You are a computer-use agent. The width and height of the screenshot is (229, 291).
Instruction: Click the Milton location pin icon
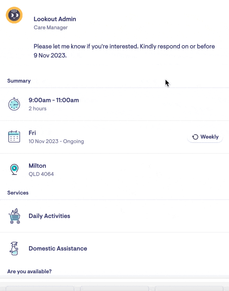[x=14, y=170]
